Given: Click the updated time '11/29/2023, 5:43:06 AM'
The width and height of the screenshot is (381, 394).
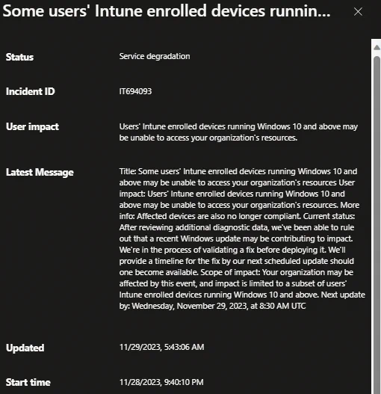Looking at the screenshot, I should tap(161, 347).
